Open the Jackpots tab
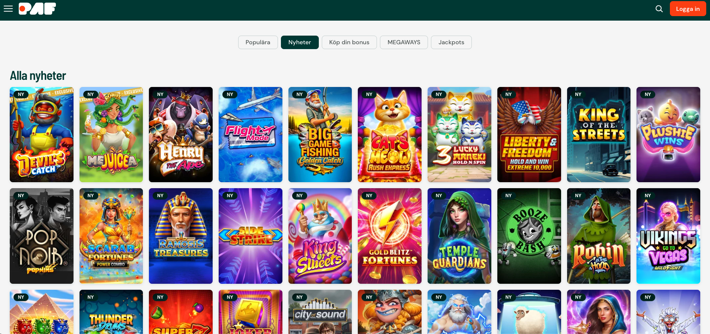Viewport: 710px width, 334px height. (451, 42)
